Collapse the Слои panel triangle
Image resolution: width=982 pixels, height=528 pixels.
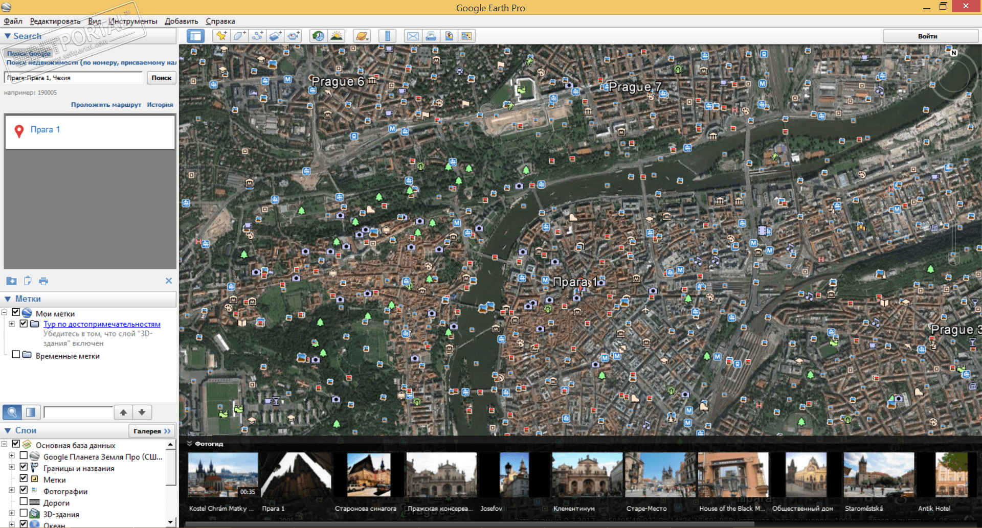[x=8, y=431]
